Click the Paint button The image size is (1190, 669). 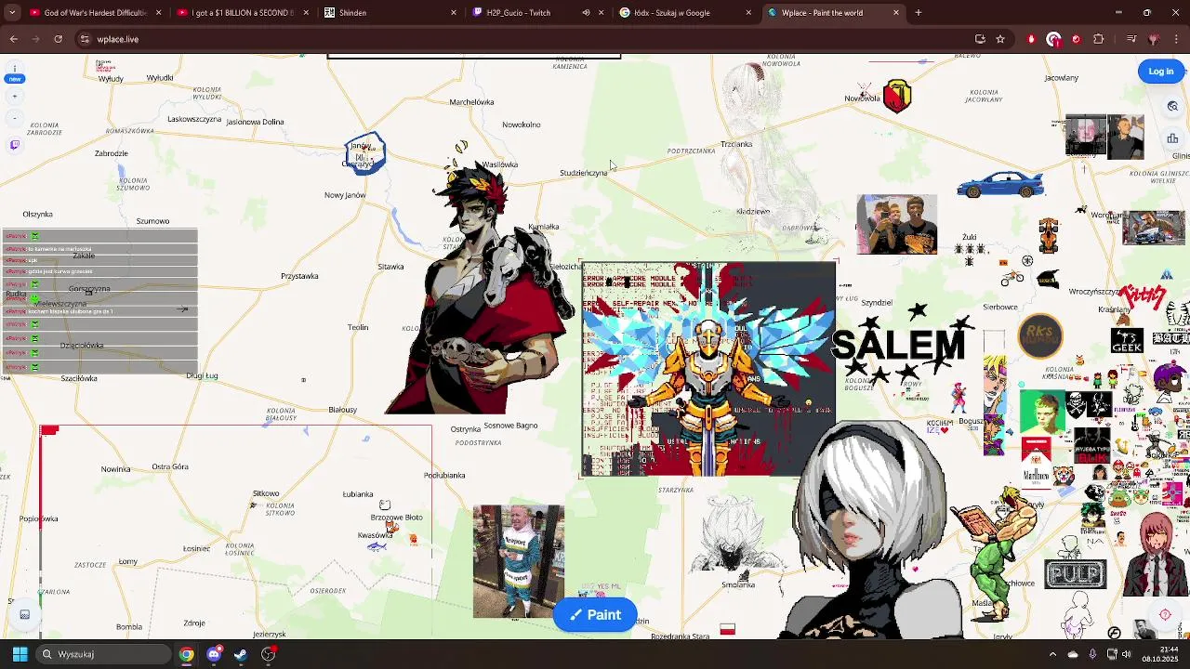595,615
